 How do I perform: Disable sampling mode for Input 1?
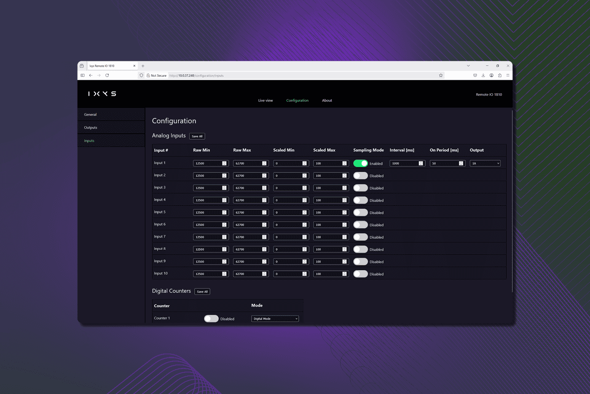[x=360, y=163]
